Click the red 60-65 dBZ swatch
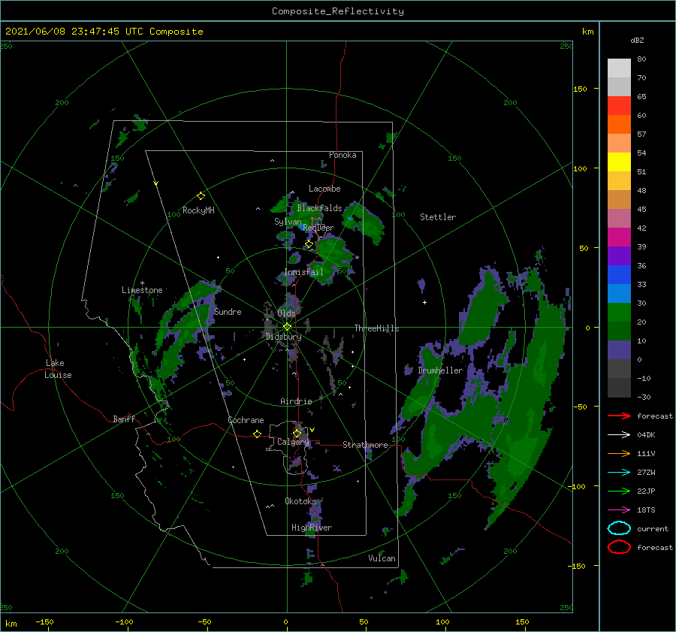 coord(619,106)
